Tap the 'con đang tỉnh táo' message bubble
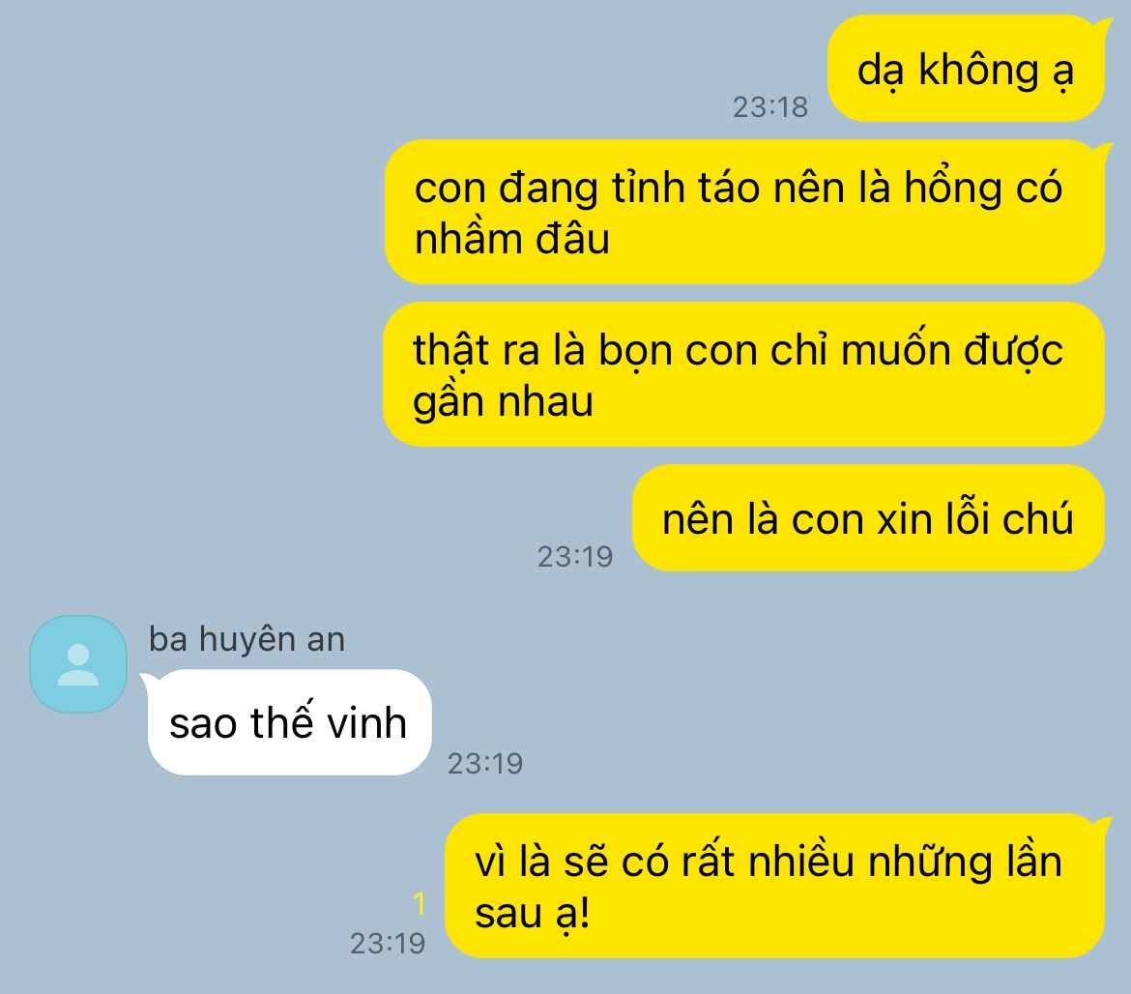The height and width of the screenshot is (994, 1131). [744, 212]
